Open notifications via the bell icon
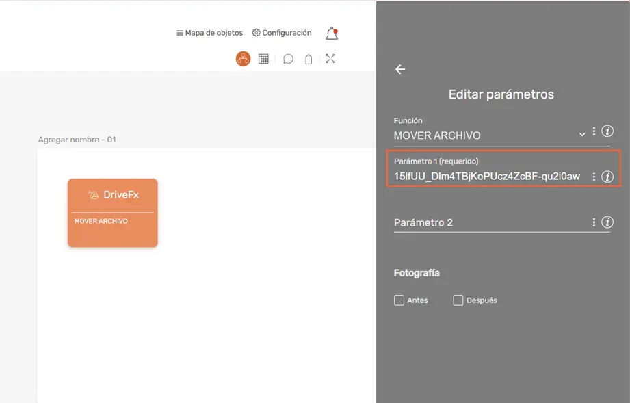 click(332, 33)
